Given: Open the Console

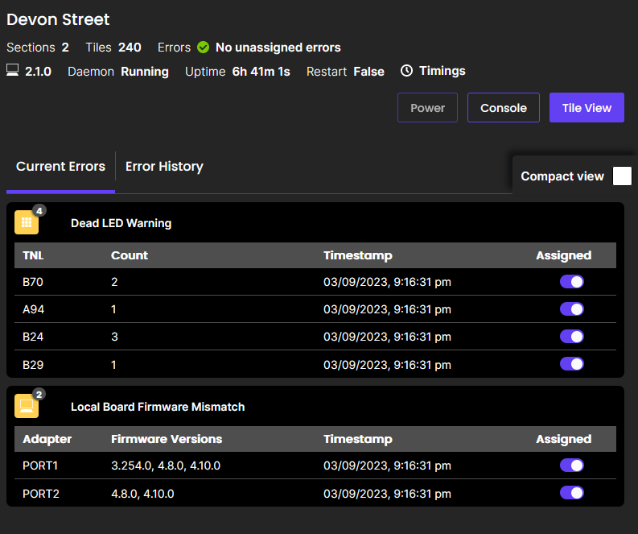Looking at the screenshot, I should click(503, 108).
